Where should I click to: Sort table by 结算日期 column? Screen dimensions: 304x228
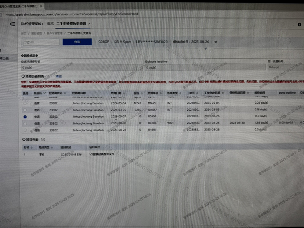click(x=124, y=93)
